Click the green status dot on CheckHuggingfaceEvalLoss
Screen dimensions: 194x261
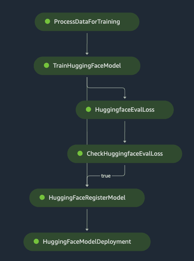[80, 153]
